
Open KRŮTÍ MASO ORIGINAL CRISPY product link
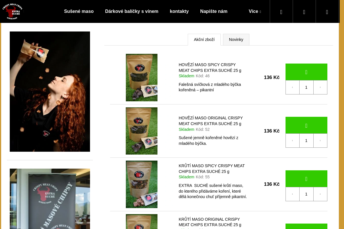pos(210,222)
